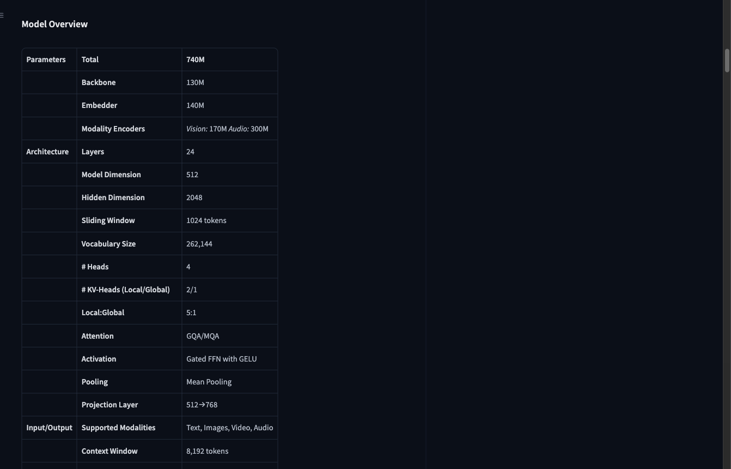Click the Model Dimension label
This screenshot has width=731, height=469.
point(111,175)
